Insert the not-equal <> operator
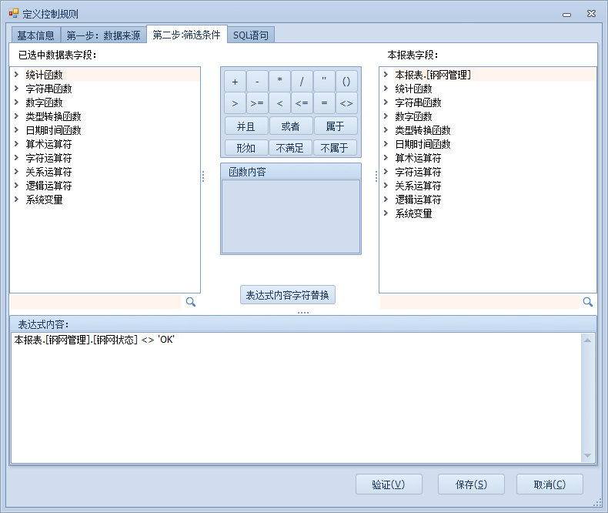Viewport: 608px width, 513px height. (346, 103)
